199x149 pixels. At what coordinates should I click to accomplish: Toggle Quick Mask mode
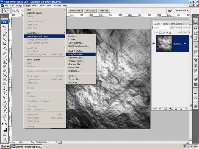pyautogui.click(x=4, y=134)
